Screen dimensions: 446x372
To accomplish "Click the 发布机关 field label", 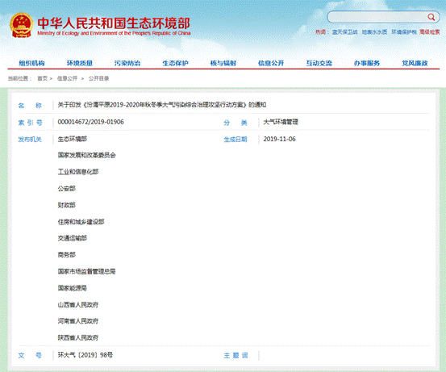I will [x=30, y=140].
